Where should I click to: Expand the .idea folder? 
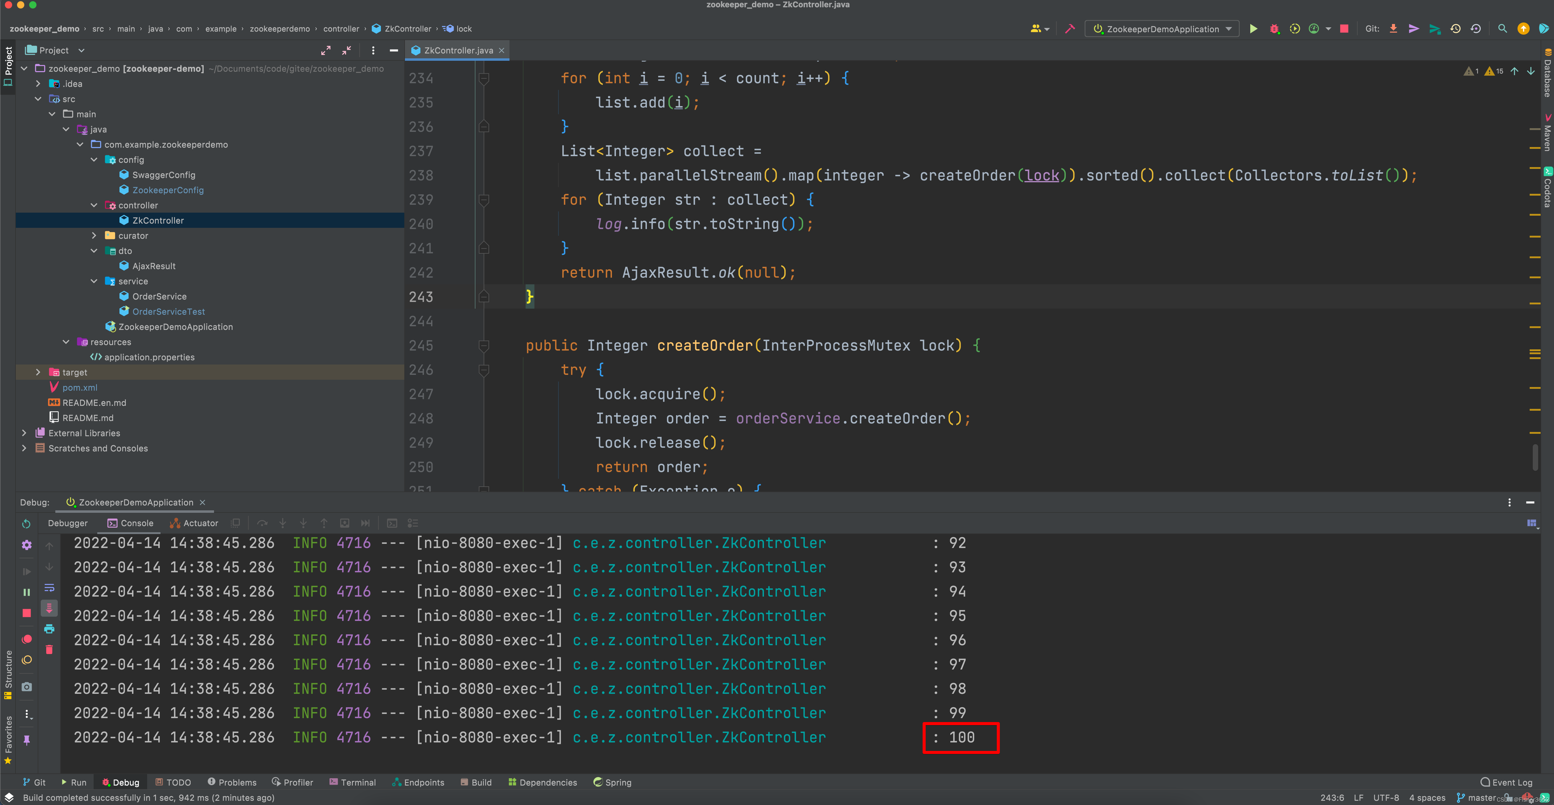point(38,84)
